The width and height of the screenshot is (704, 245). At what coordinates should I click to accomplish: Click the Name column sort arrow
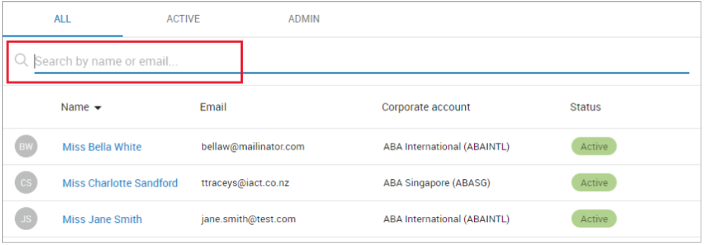98,108
